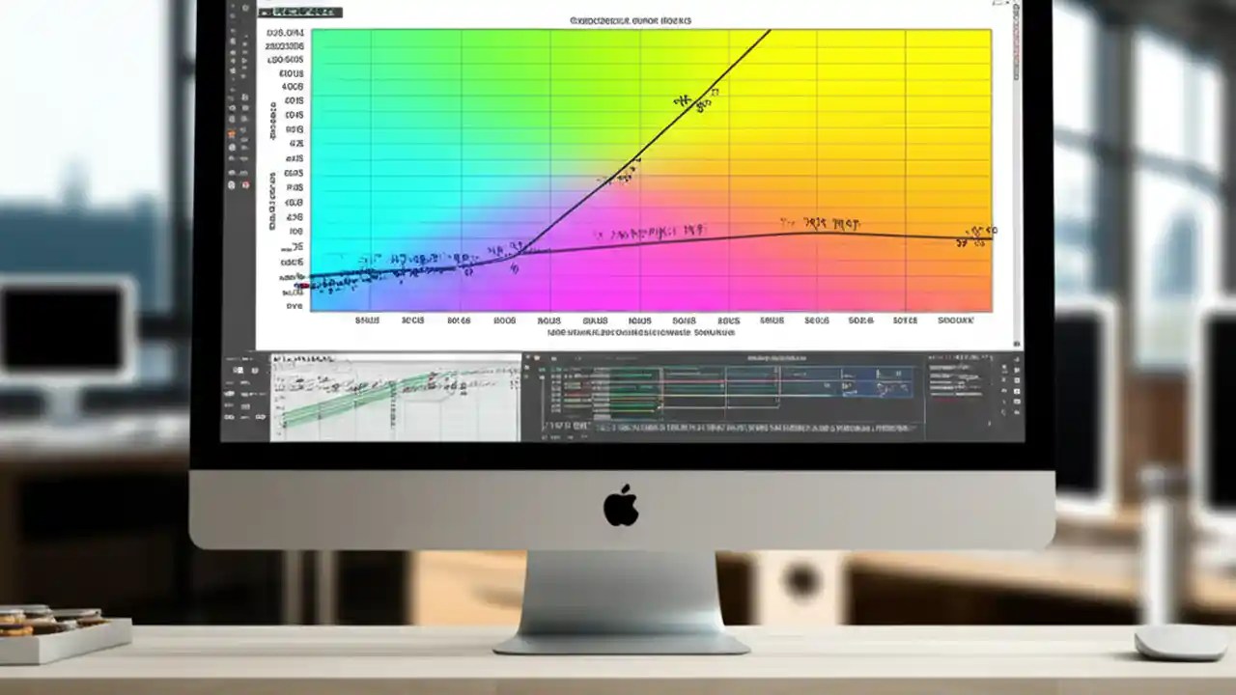1236x695 pixels.
Task: Click the blue highlighted timeline segment button
Action: tap(874, 381)
